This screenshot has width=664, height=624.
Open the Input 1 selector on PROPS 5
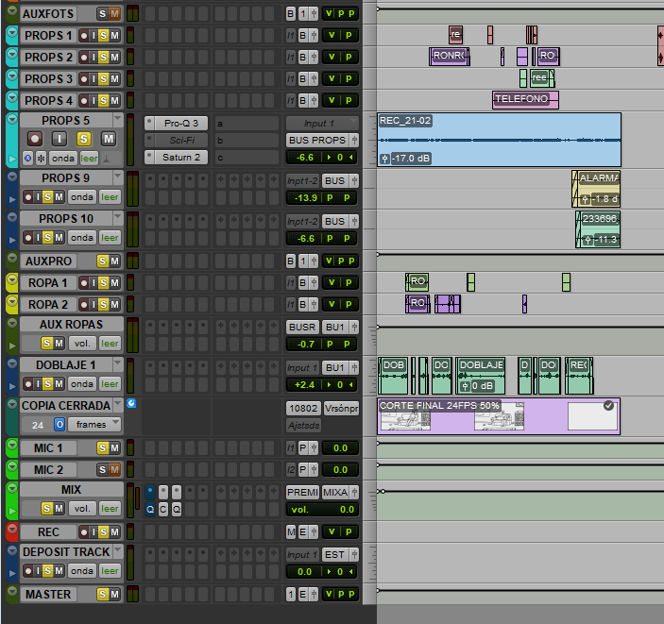click(323, 123)
